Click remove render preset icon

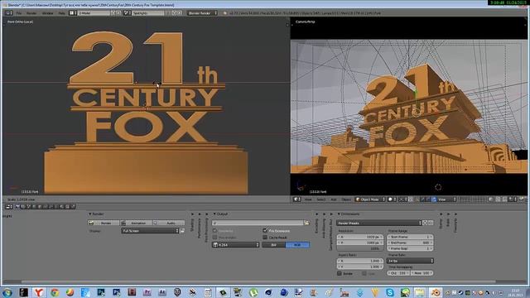coord(431,223)
